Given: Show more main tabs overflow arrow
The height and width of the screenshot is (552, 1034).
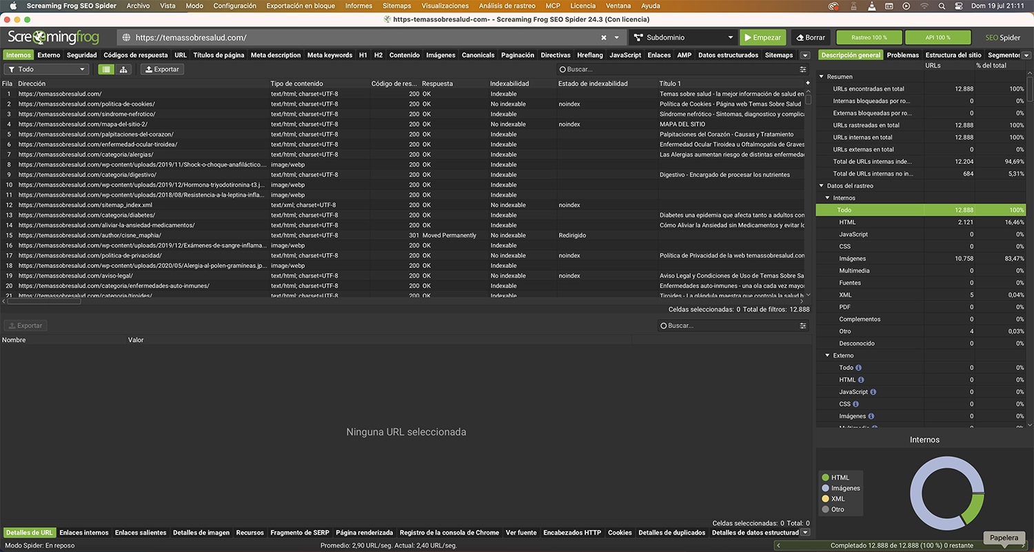Looking at the screenshot, I should point(804,55).
